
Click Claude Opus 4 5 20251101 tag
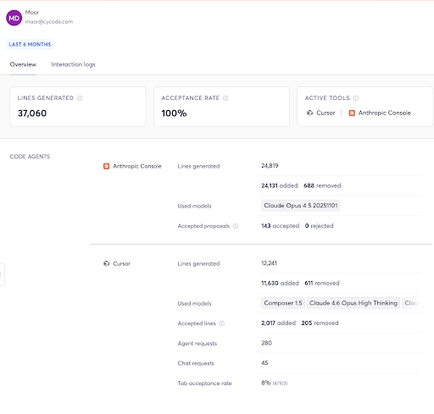300,206
